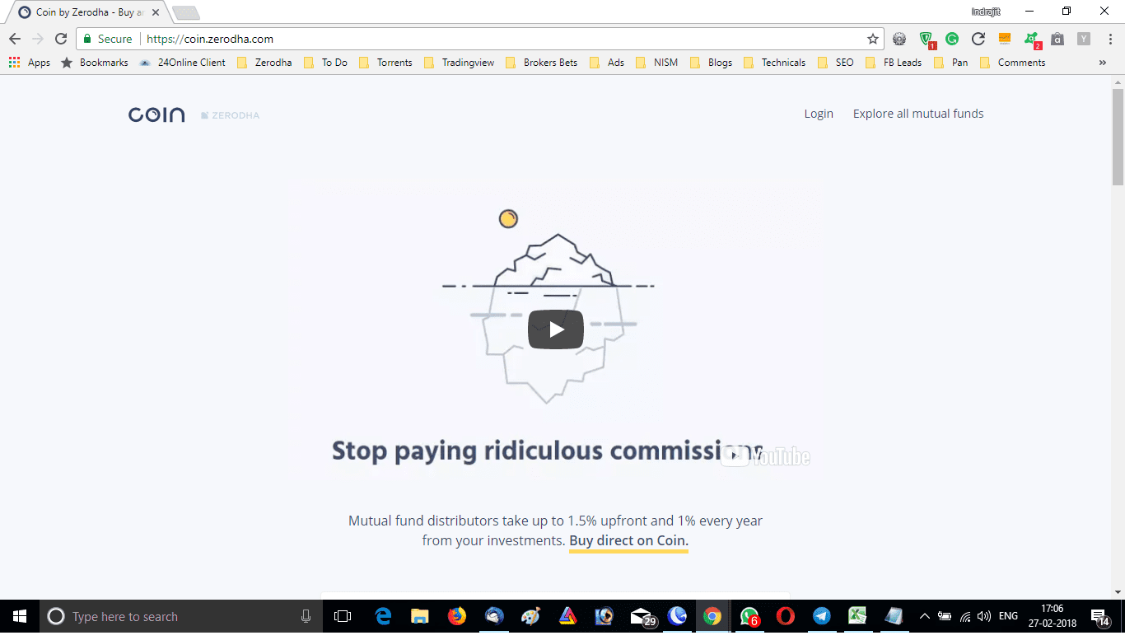Open the Brokers Bets bookmarks folder
Image resolution: width=1125 pixels, height=640 pixels.
coord(541,63)
